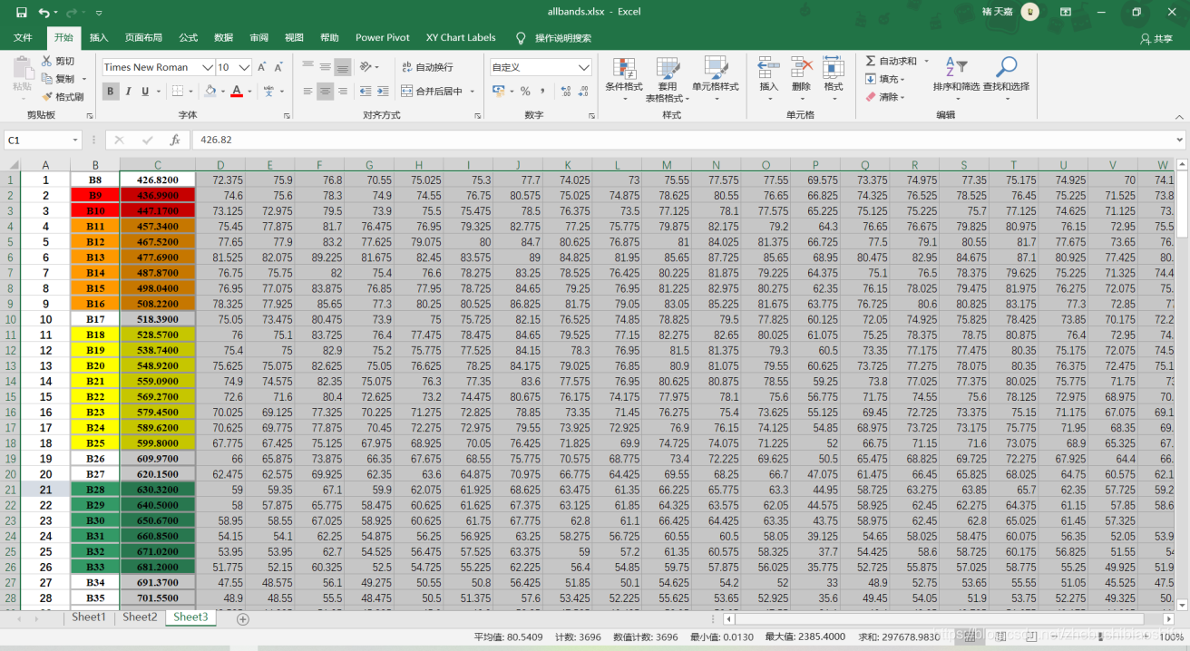Image resolution: width=1190 pixels, height=651 pixels.
Task: Toggle align text right
Action: [x=342, y=91]
